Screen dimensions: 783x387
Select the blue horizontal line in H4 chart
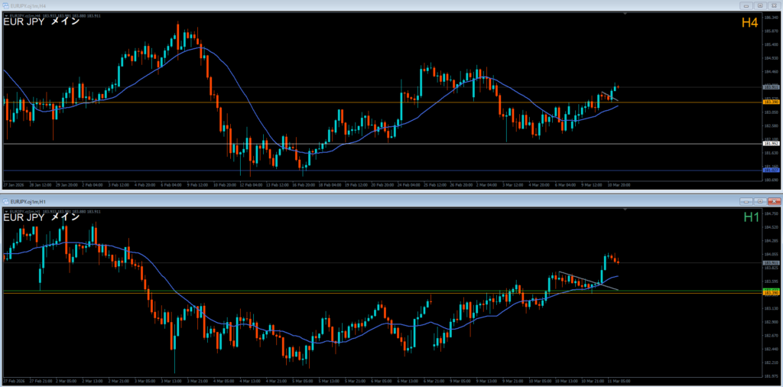point(306,171)
